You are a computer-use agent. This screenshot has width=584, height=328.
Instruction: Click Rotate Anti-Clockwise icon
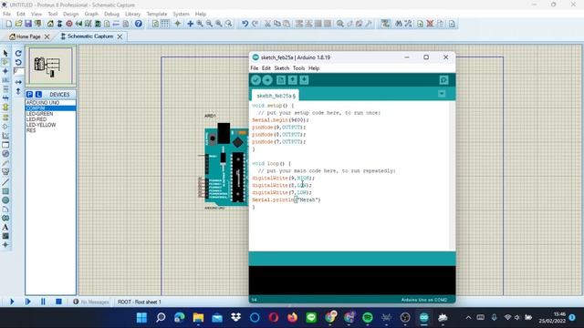[18, 62]
